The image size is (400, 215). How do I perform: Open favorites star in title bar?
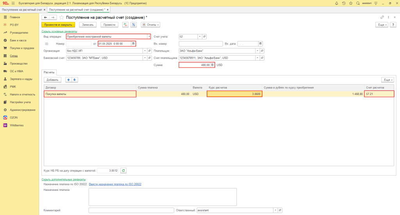coord(351,3)
